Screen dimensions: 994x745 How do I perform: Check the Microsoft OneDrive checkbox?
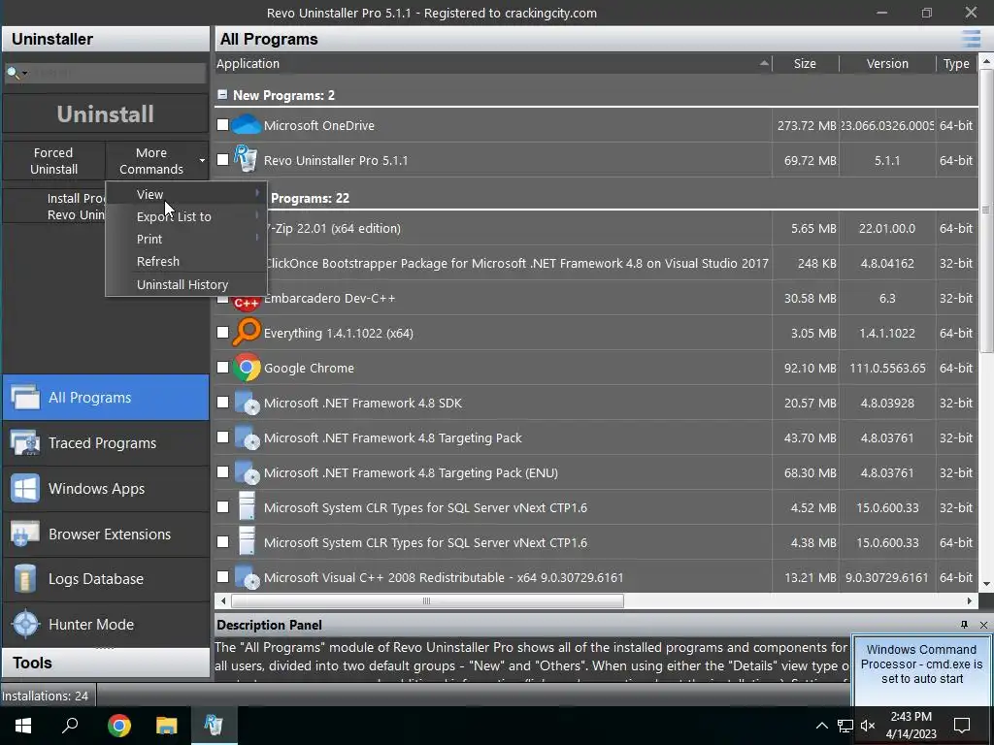[222, 125]
